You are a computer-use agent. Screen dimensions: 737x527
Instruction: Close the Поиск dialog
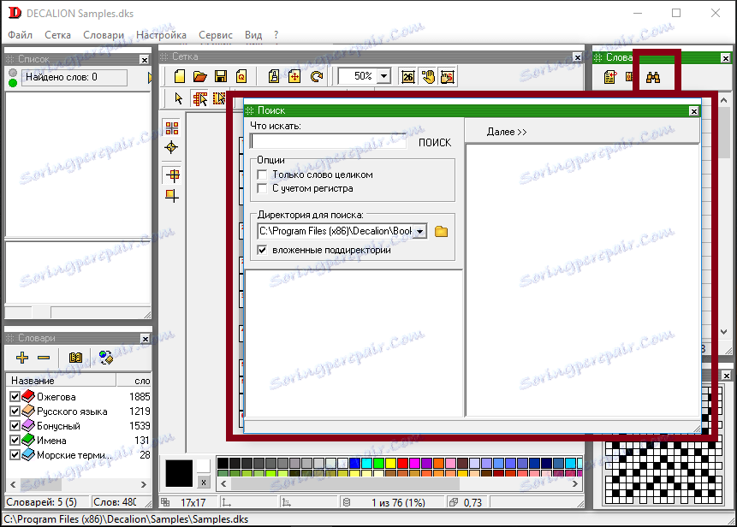pos(693,111)
